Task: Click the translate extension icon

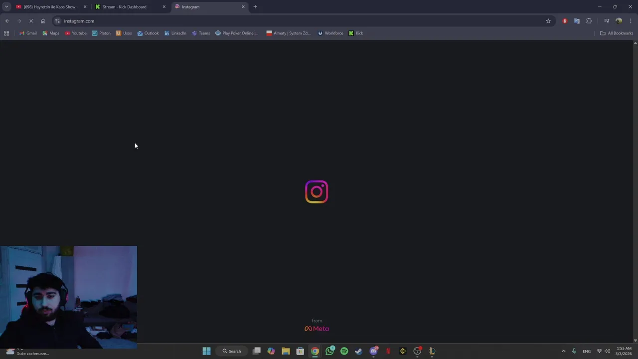Action: [577, 21]
